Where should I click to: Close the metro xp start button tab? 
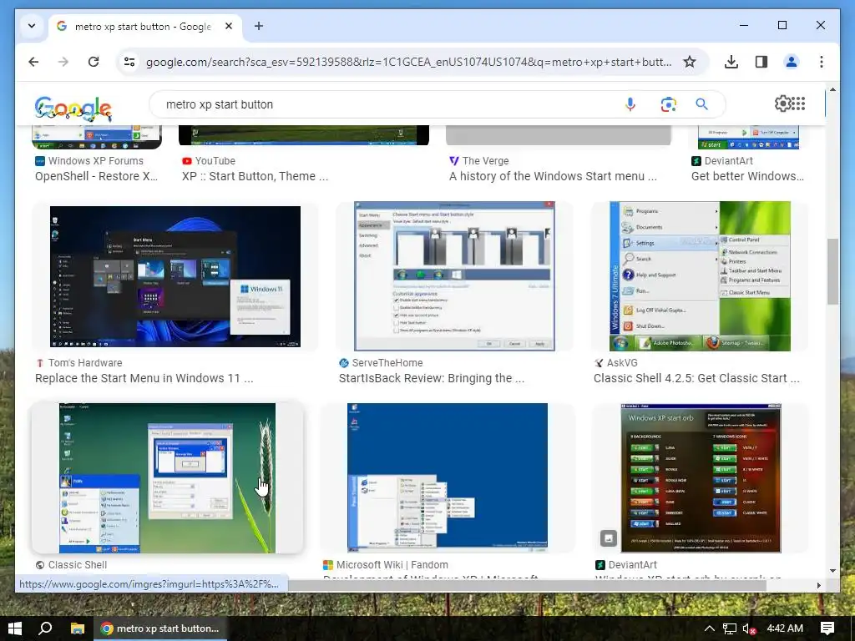pyautogui.click(x=229, y=26)
